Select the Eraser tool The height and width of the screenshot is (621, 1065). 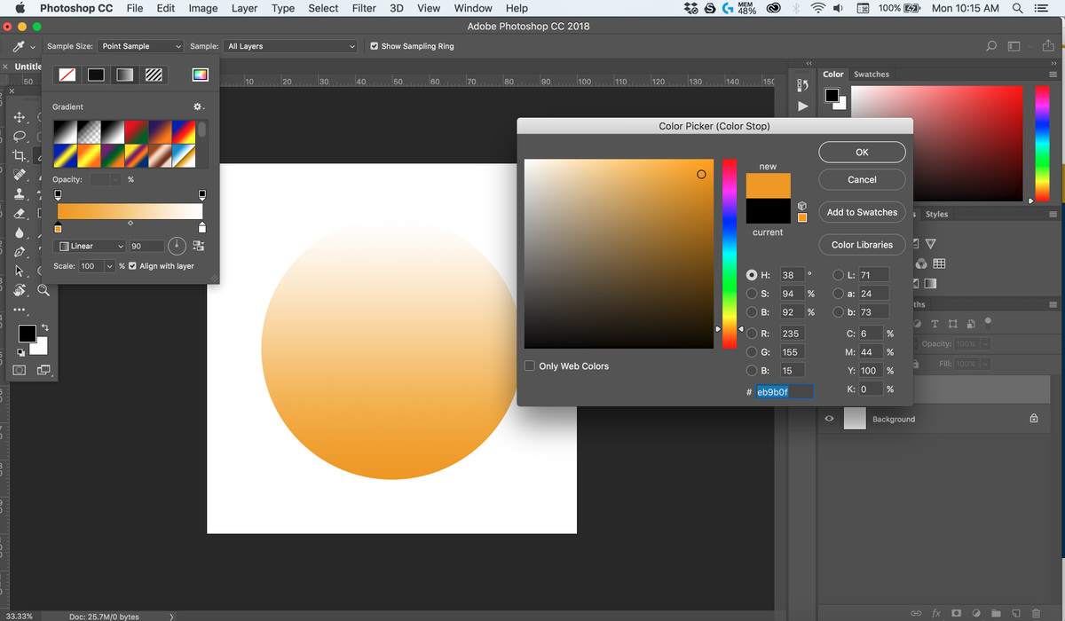(20, 214)
